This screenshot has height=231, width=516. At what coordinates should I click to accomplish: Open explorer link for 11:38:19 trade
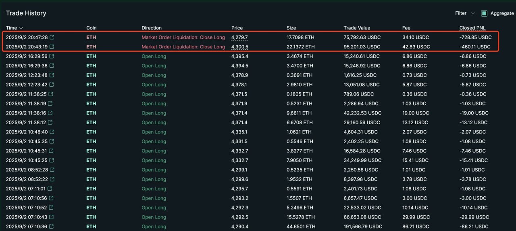[51, 104]
